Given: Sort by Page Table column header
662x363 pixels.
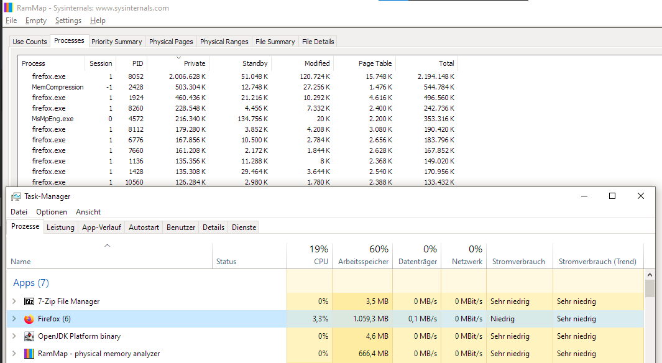Looking at the screenshot, I should pyautogui.click(x=364, y=63).
